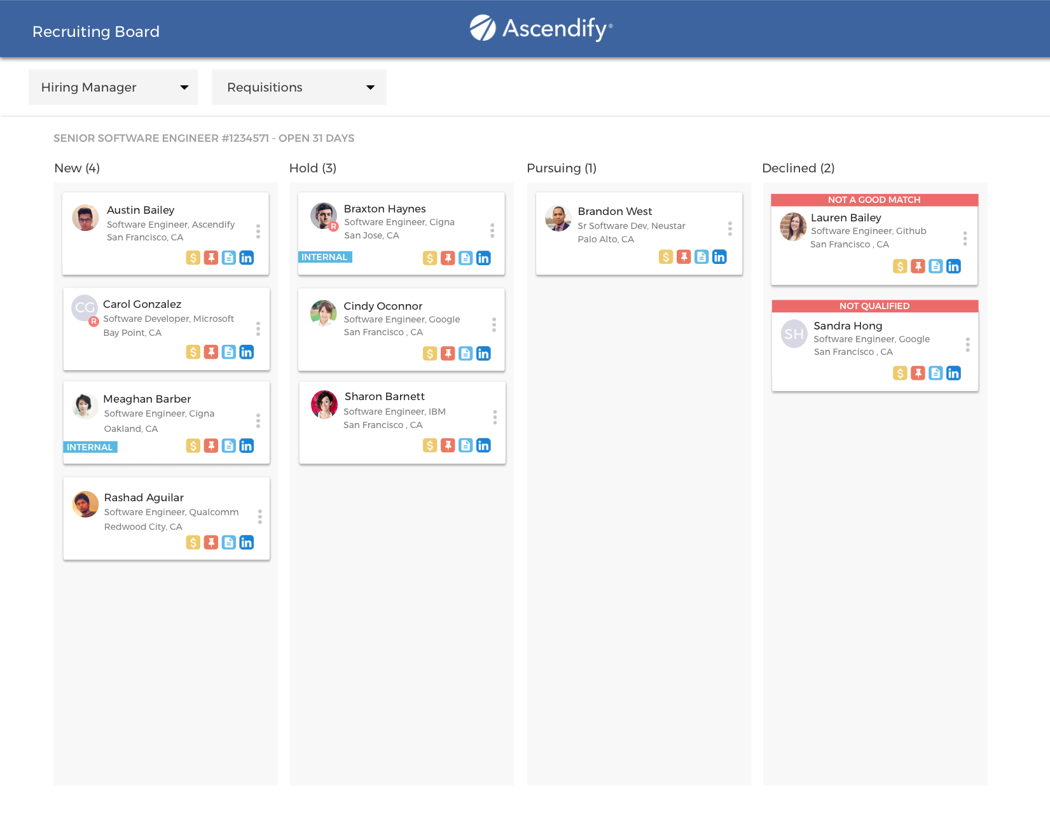
Task: Open the document icon on Lauren Bailey's card
Action: [936, 267]
